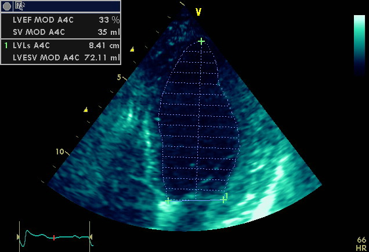
Task: Select the apex caliper cross at top of ventricle
Action: click(x=201, y=41)
